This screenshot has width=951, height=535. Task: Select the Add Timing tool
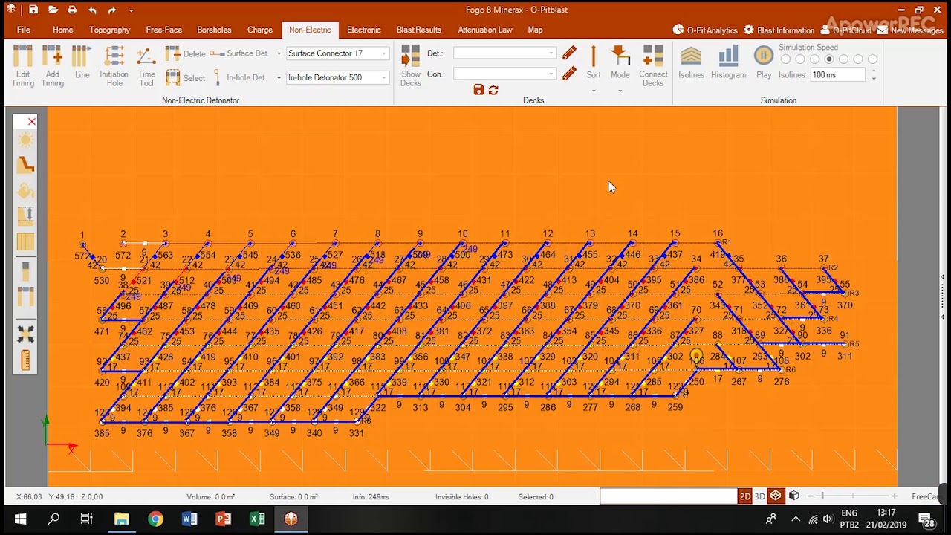click(52, 66)
